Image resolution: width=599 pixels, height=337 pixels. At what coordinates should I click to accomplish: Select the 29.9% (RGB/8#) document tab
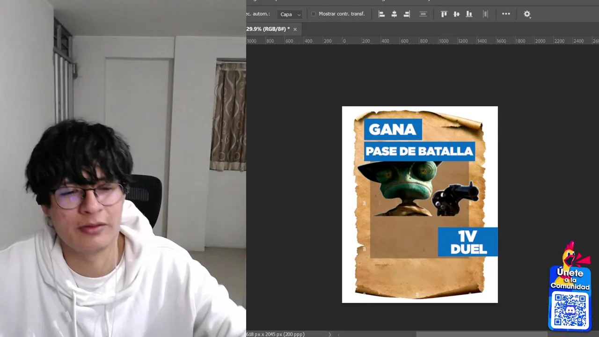[x=268, y=29]
